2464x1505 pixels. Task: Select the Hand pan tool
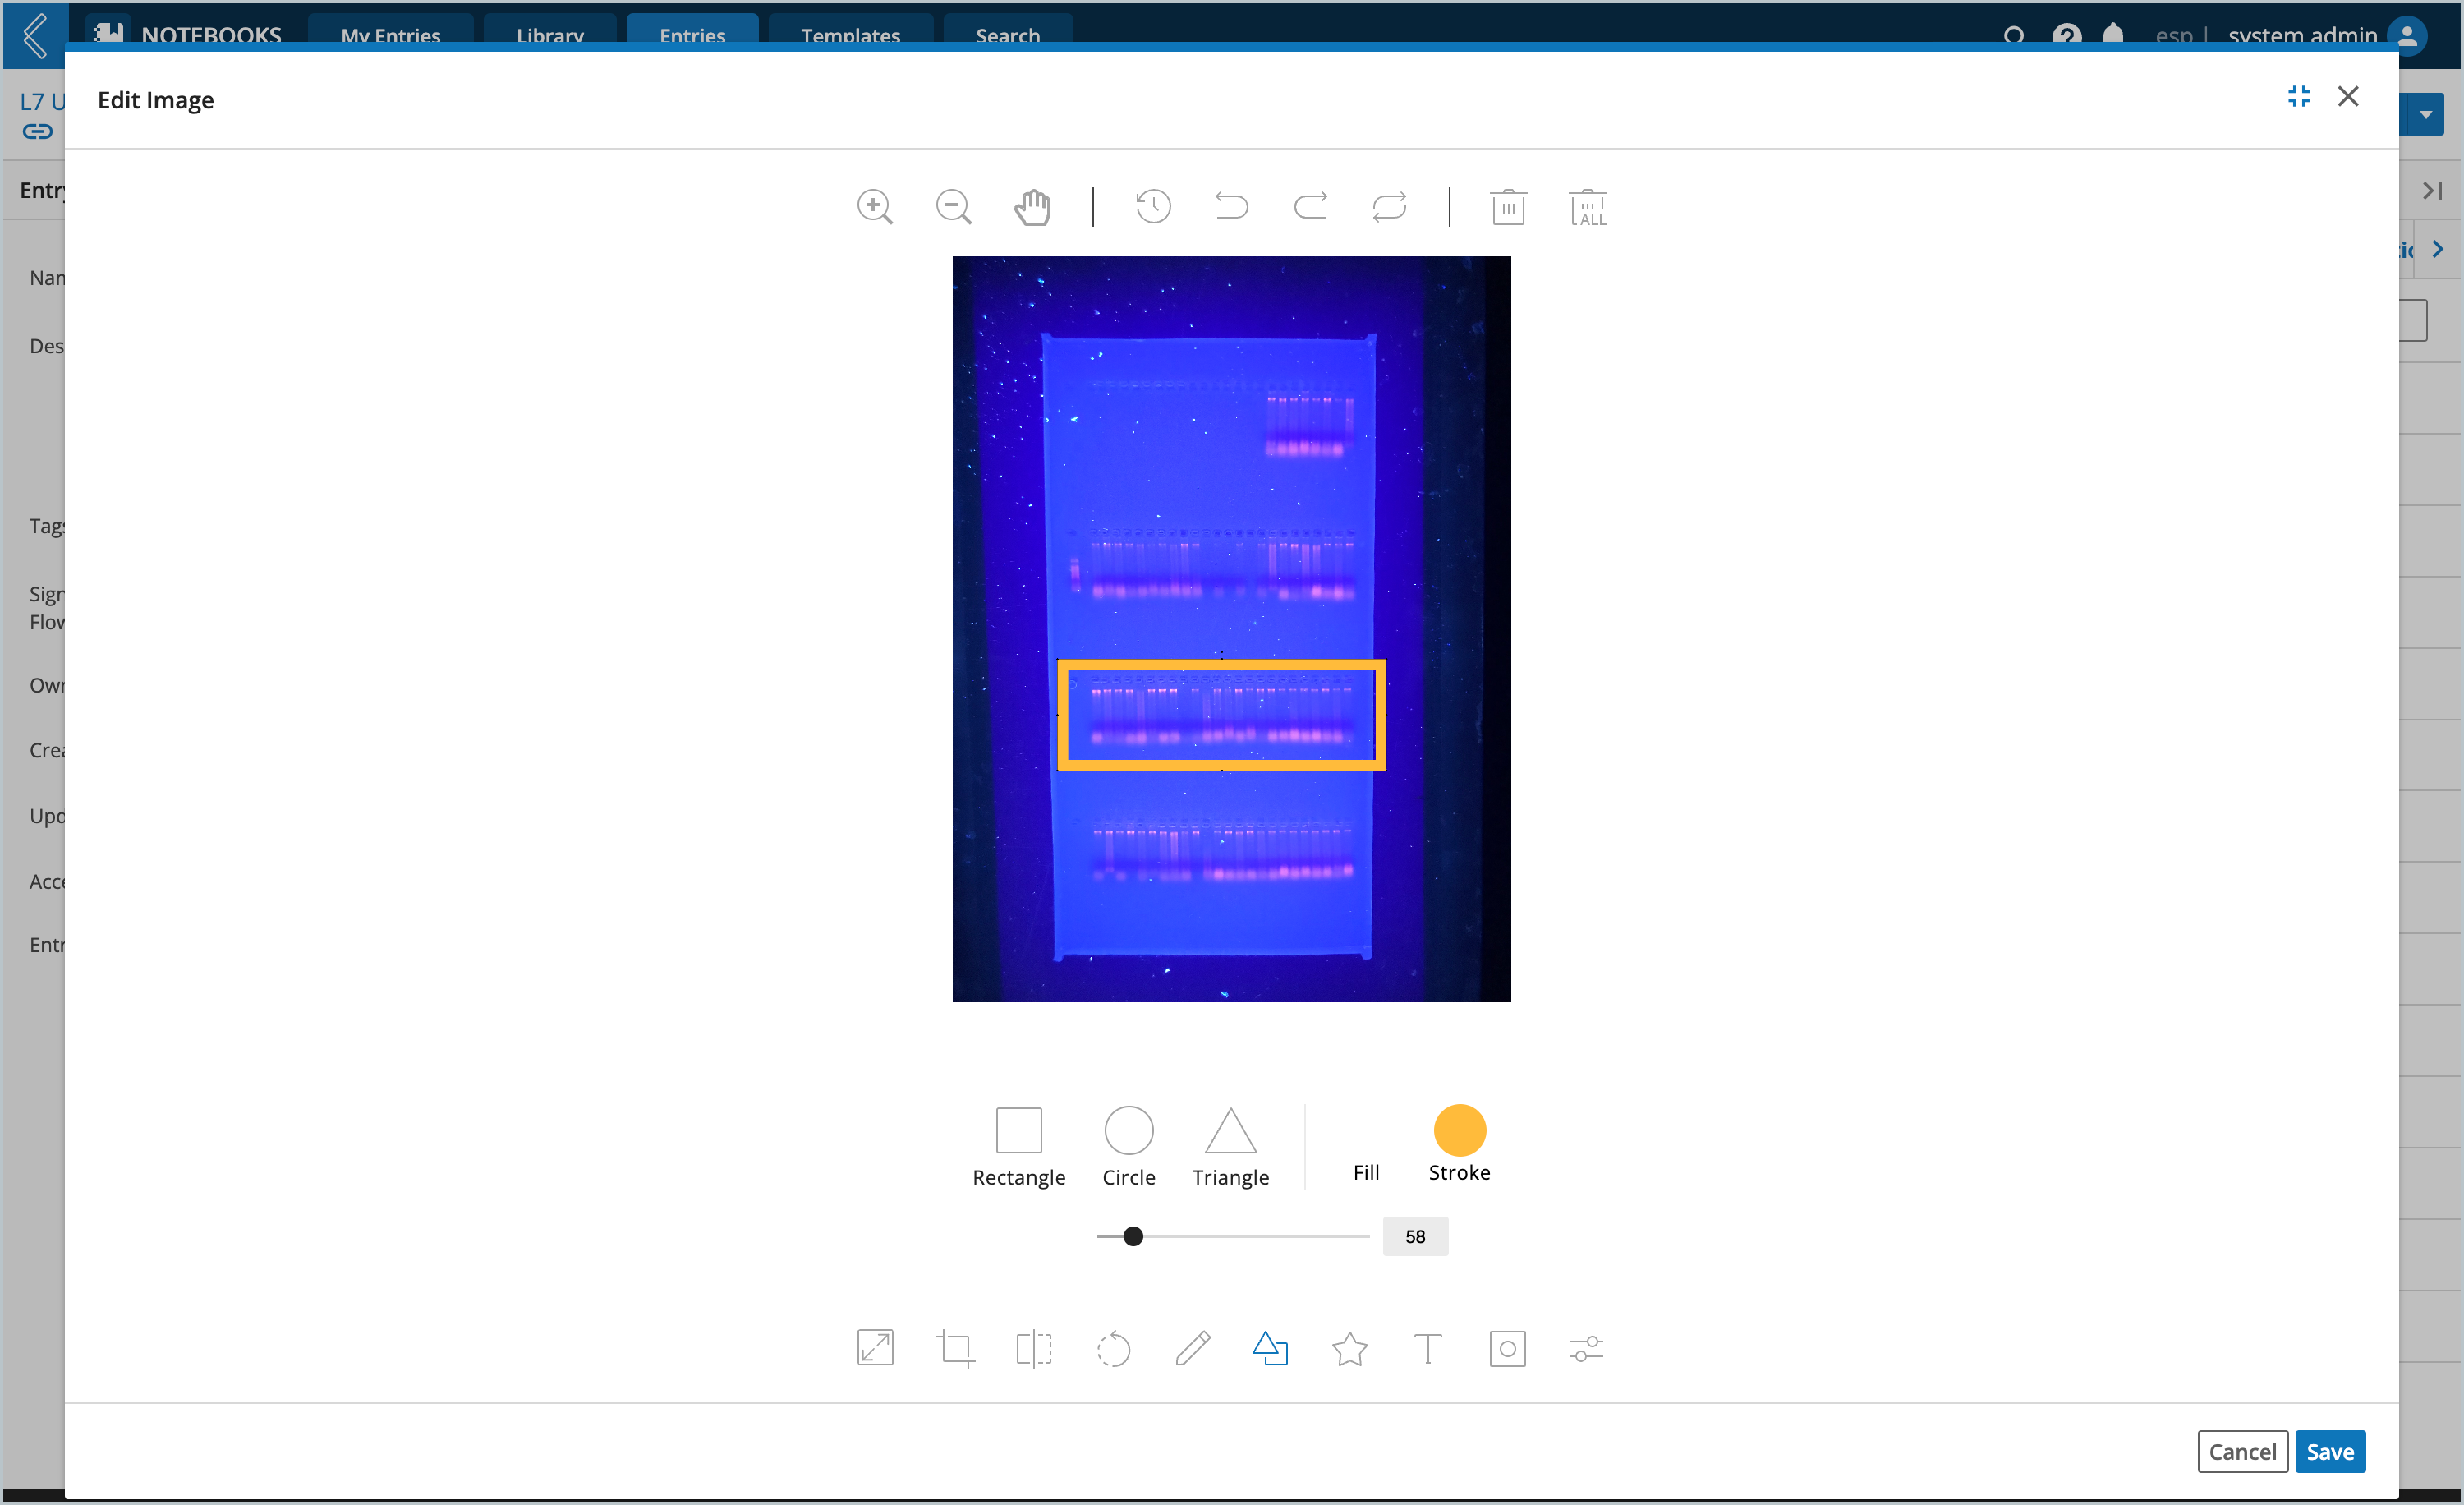[1033, 207]
